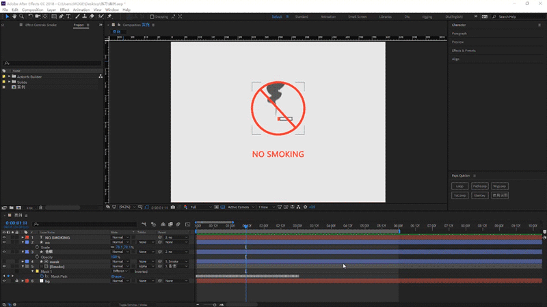
Task: Click the frame blending icon in timeline
Action: point(170,224)
